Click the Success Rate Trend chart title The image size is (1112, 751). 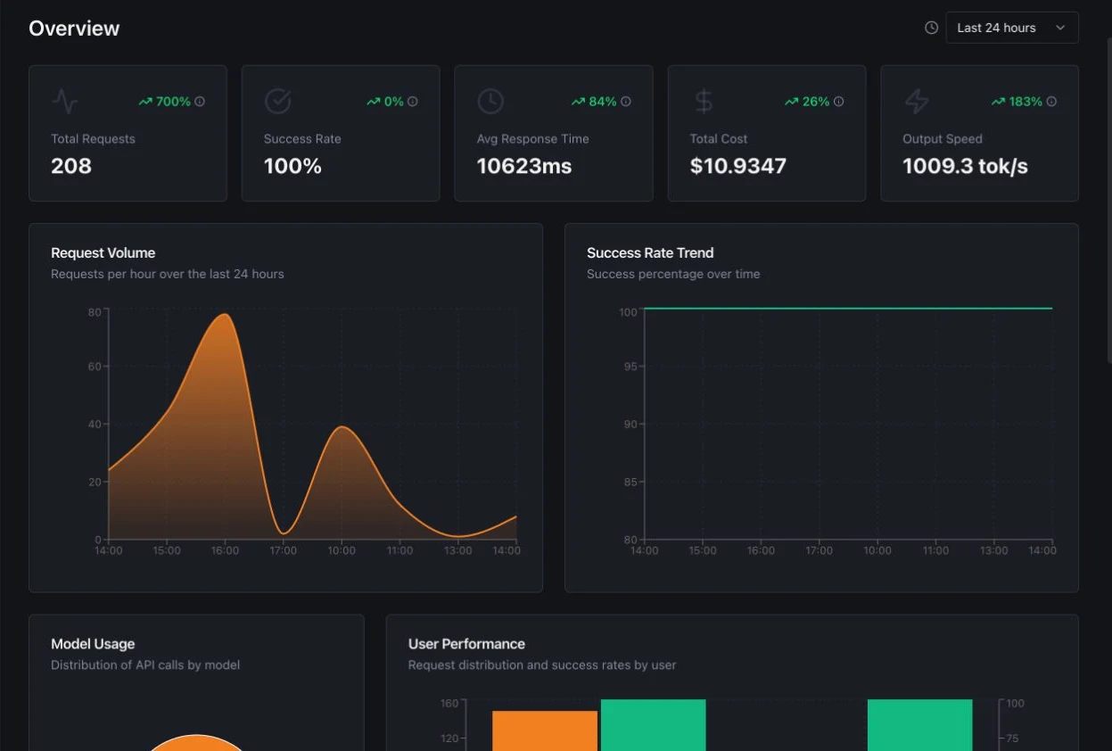click(x=650, y=253)
